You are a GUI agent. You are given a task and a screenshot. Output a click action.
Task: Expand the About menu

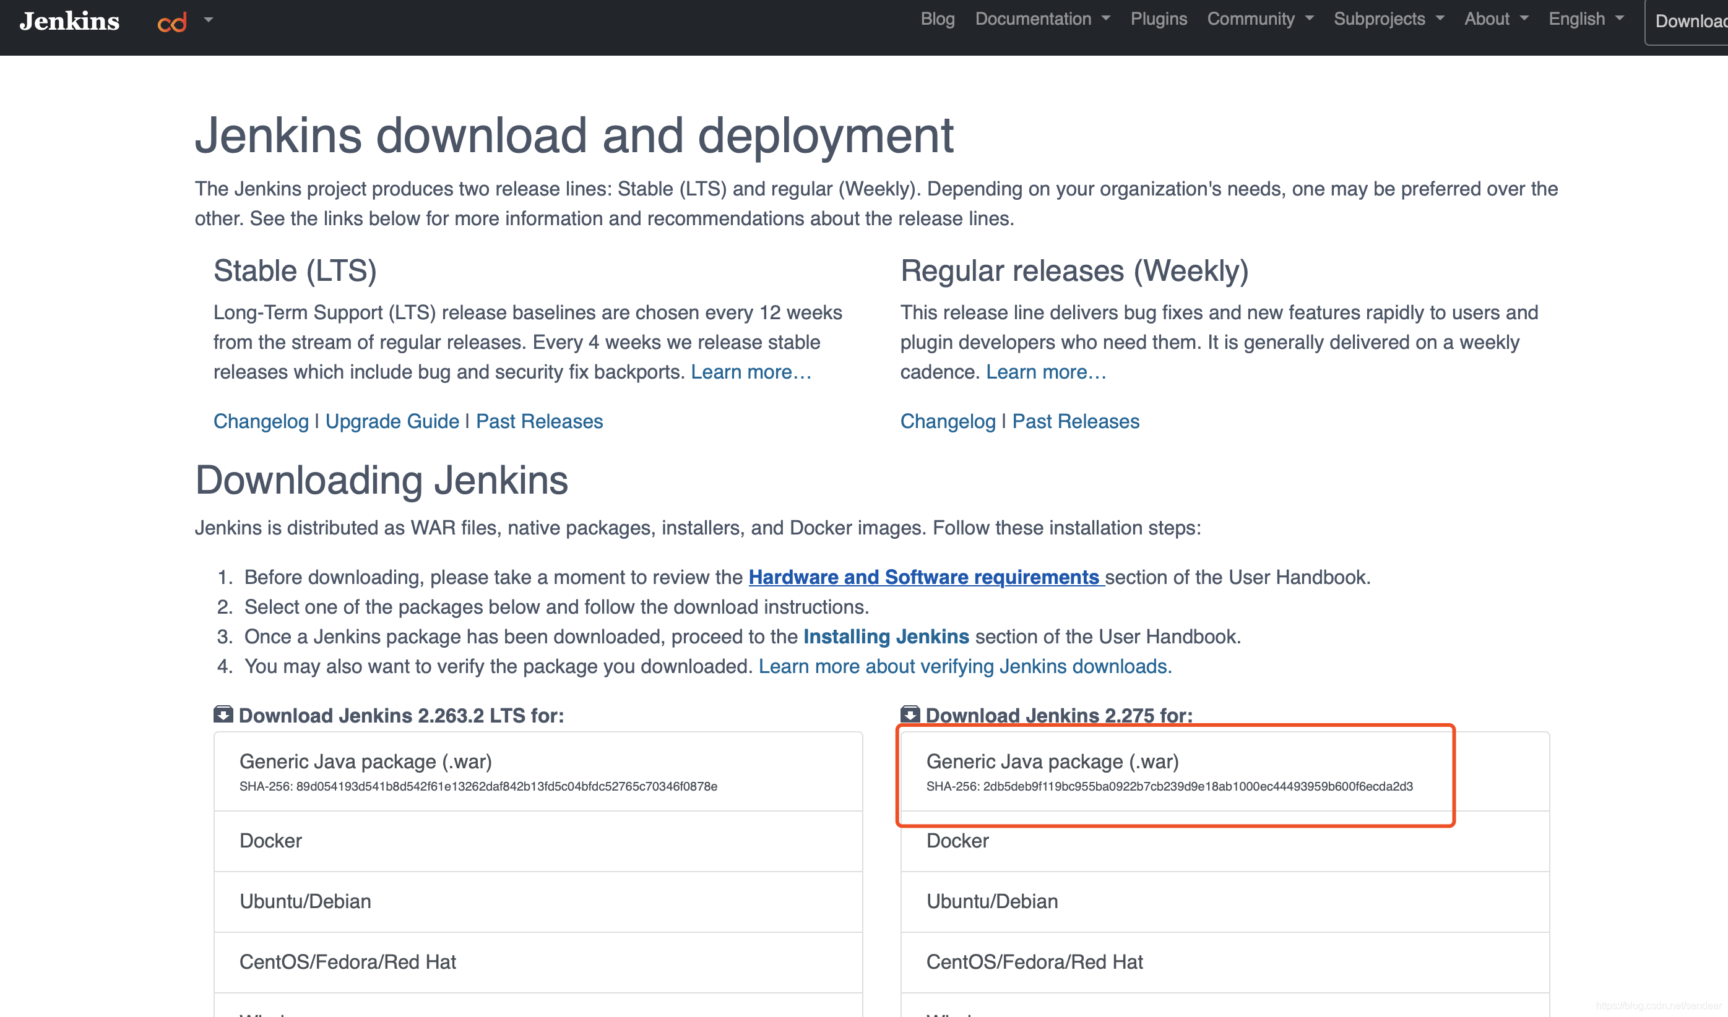point(1497,19)
